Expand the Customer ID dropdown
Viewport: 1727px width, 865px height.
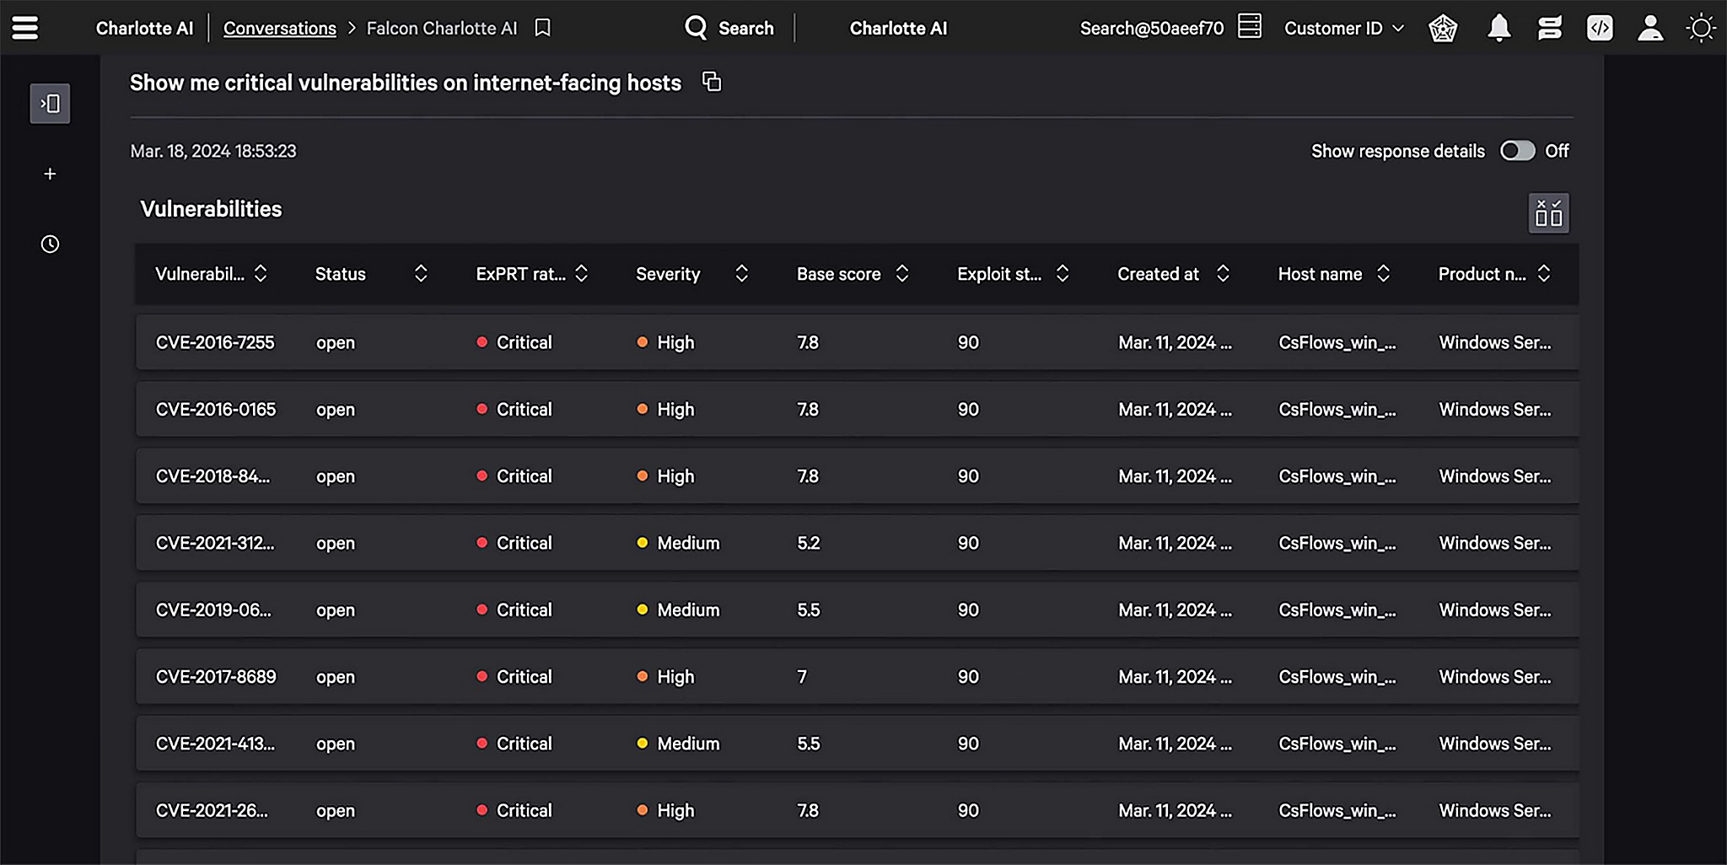1344,28
